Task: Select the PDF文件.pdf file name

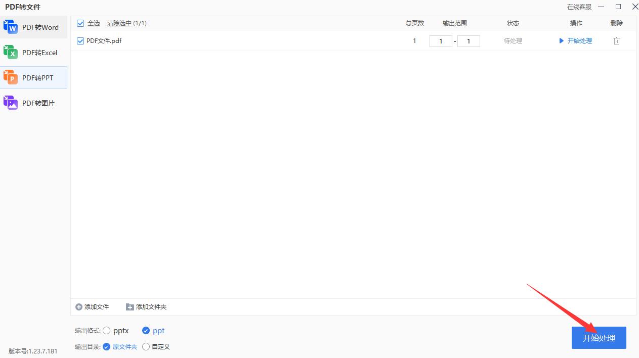Action: point(104,41)
